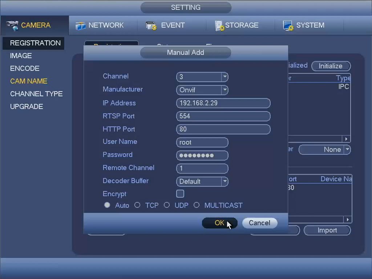Open IMAGE in the sidebar
The image size is (372, 279).
(x=21, y=56)
